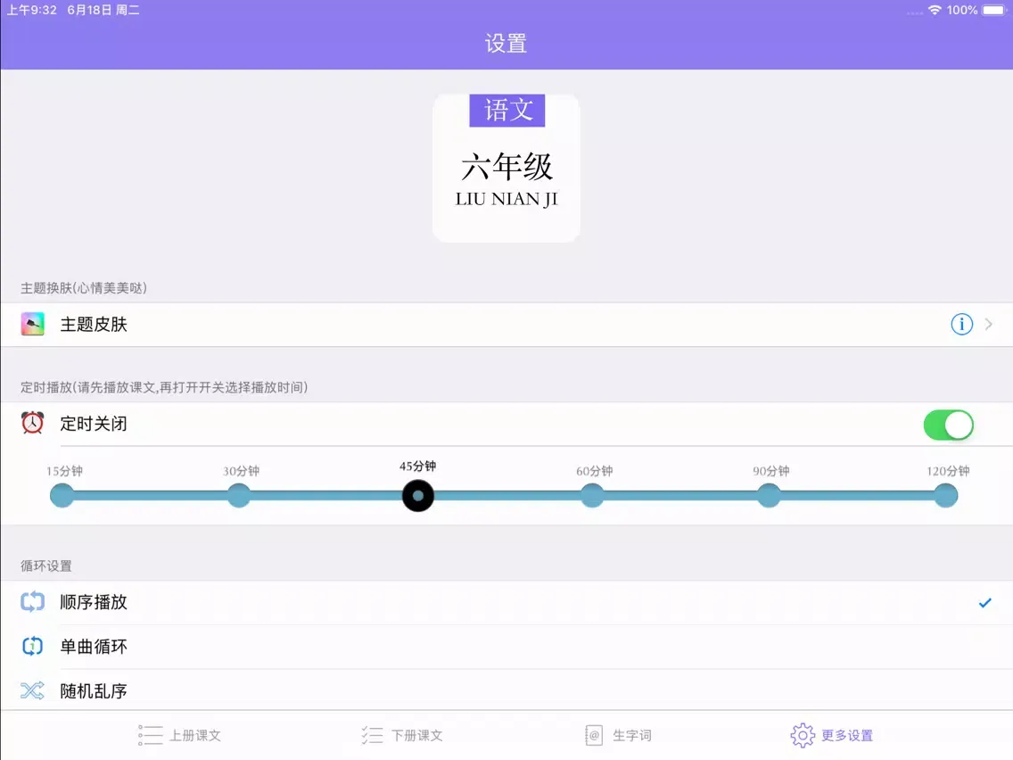This screenshot has height=760, width=1013.
Task: Switch to the 下册课文 tab
Action: pyautogui.click(x=402, y=735)
